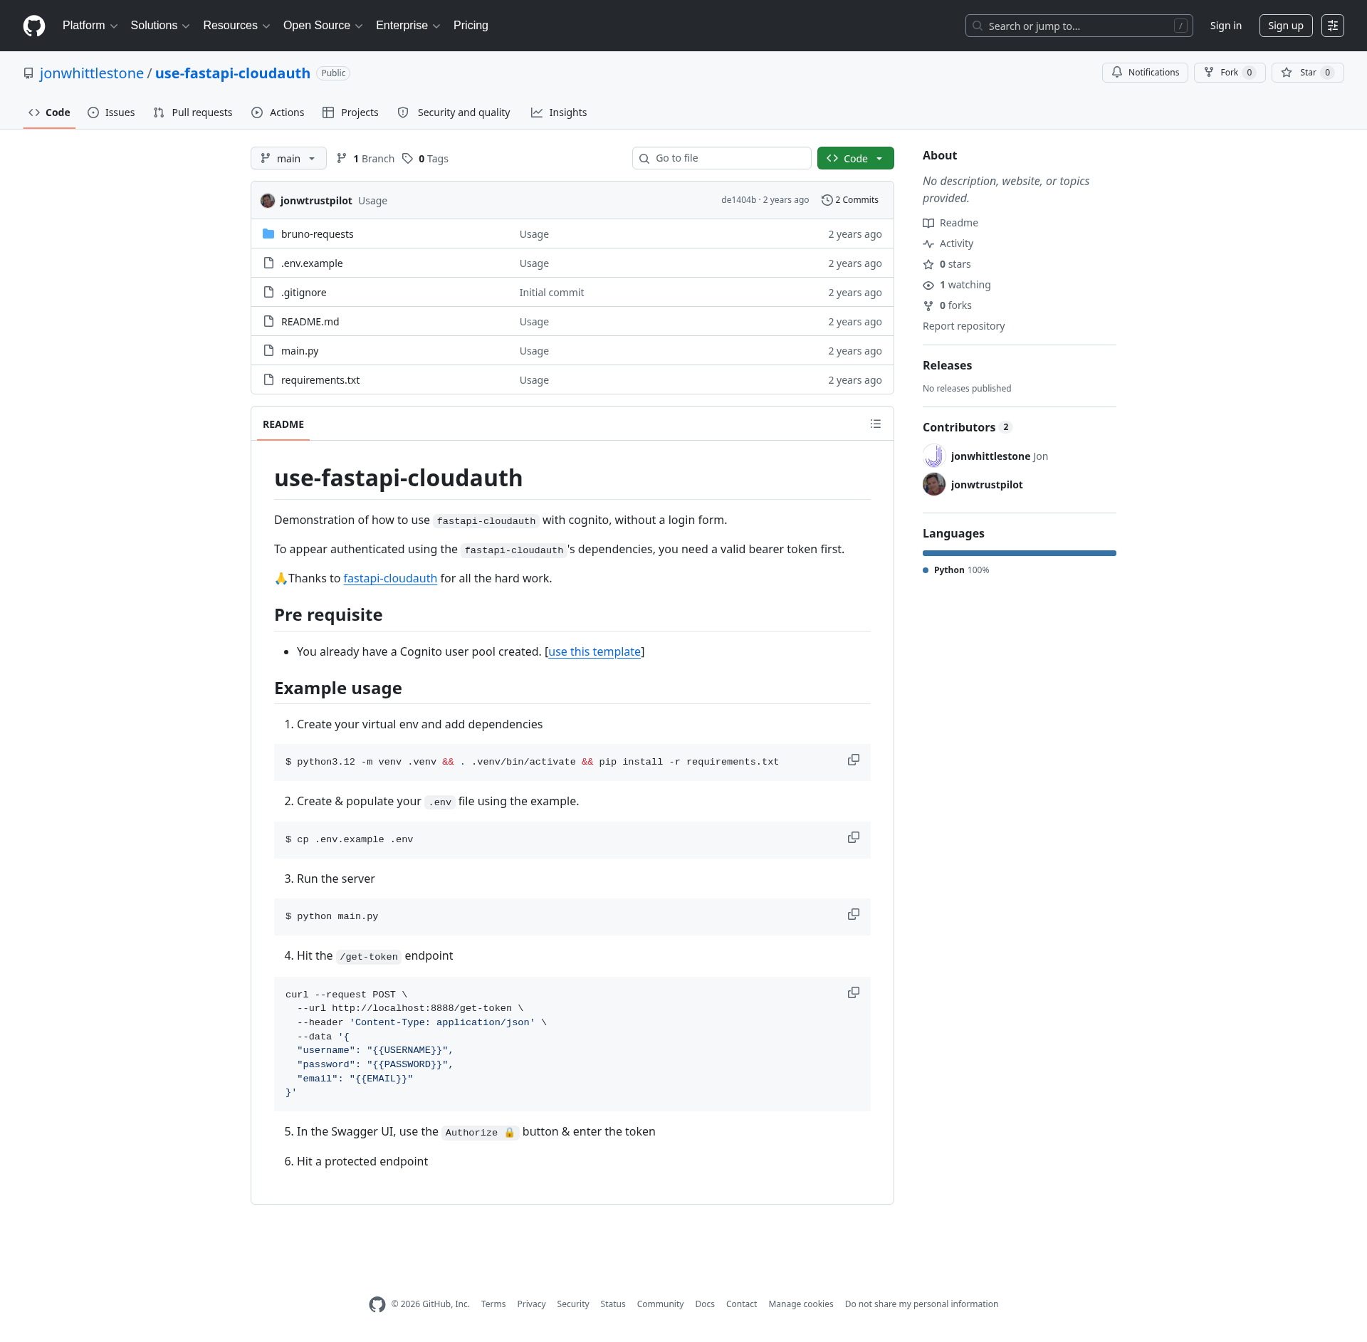Open the Contributors heading link
Screen dimensions: 1367x1342
967,427
